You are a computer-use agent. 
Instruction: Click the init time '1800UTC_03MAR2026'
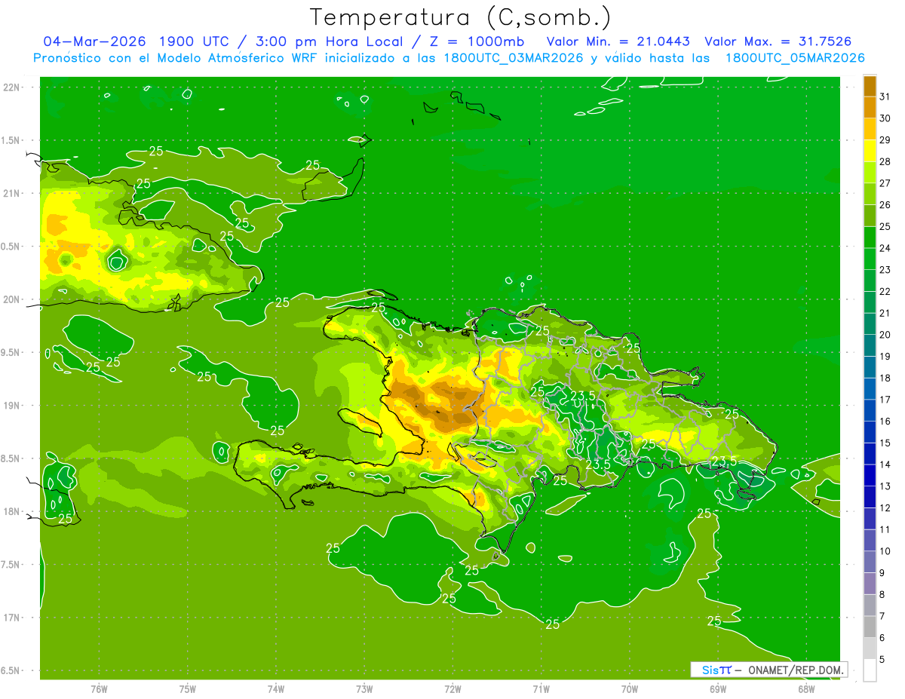coord(513,58)
